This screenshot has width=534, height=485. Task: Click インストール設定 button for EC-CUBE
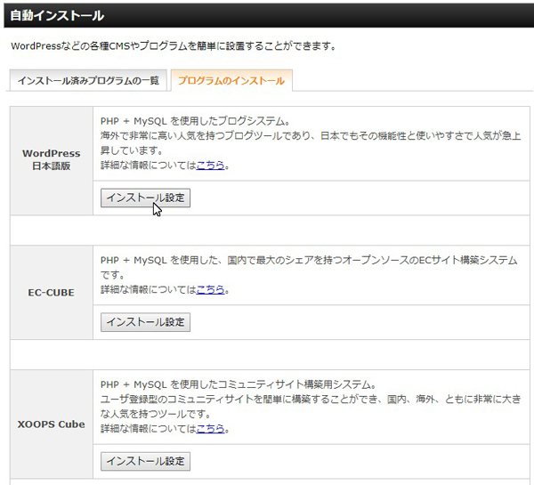(x=145, y=322)
